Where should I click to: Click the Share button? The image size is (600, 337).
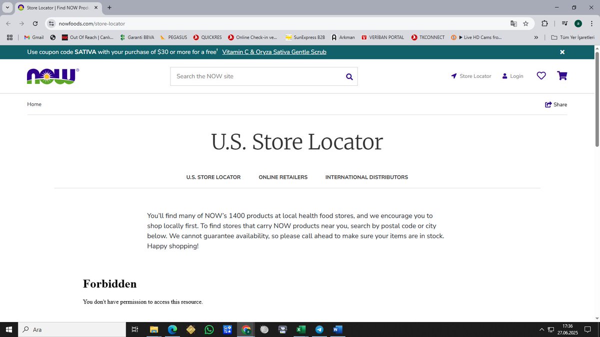click(556, 104)
